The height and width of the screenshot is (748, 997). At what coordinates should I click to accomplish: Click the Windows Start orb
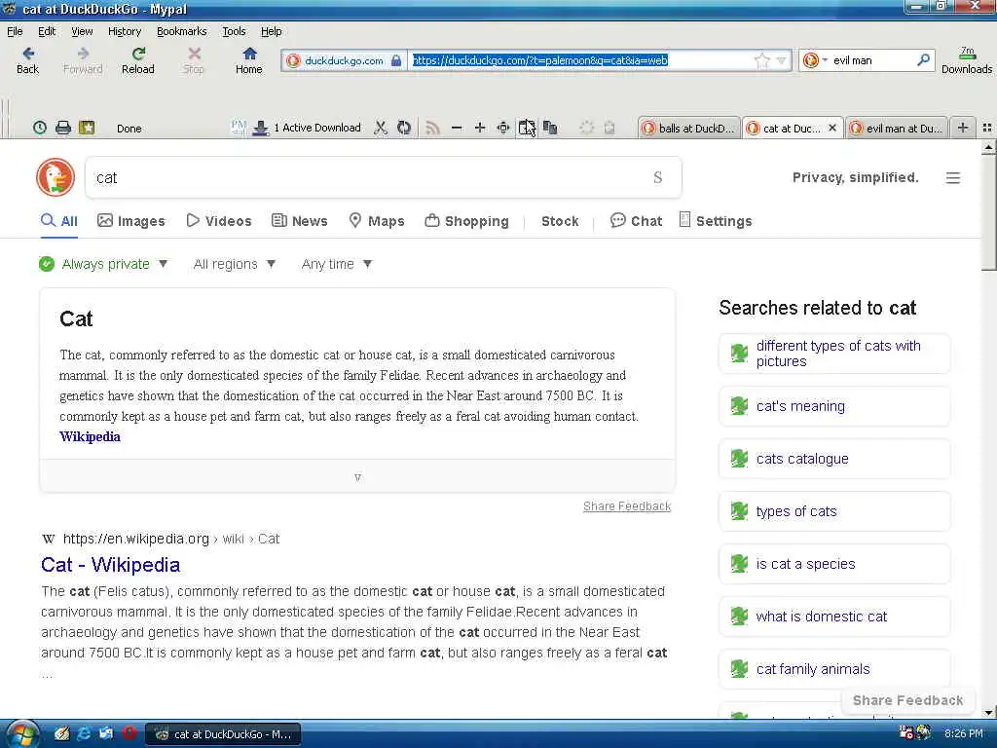tap(23, 734)
